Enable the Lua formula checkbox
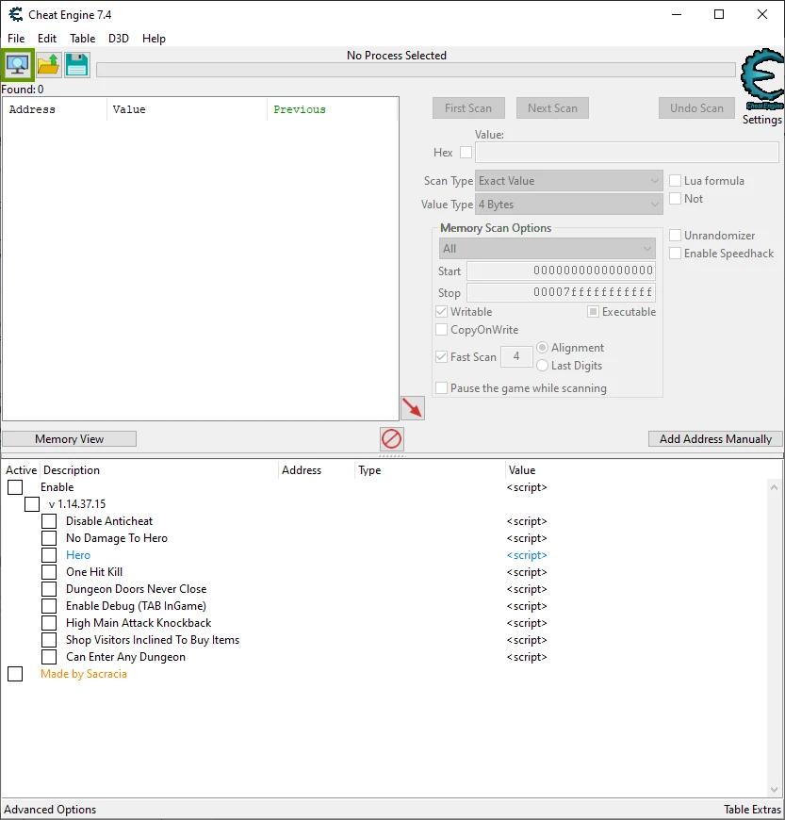The width and height of the screenshot is (785, 820). pos(675,180)
